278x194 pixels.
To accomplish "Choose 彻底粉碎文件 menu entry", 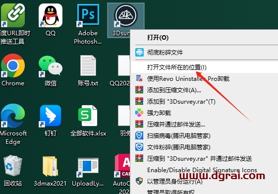I will [204, 53].
